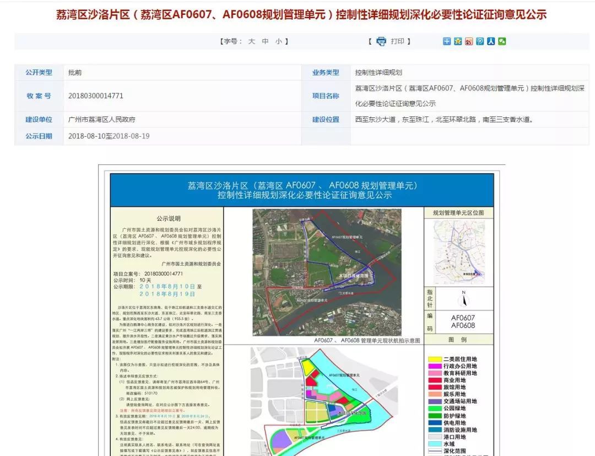
Task: Set font size to 大 (large)
Action: click(x=251, y=41)
